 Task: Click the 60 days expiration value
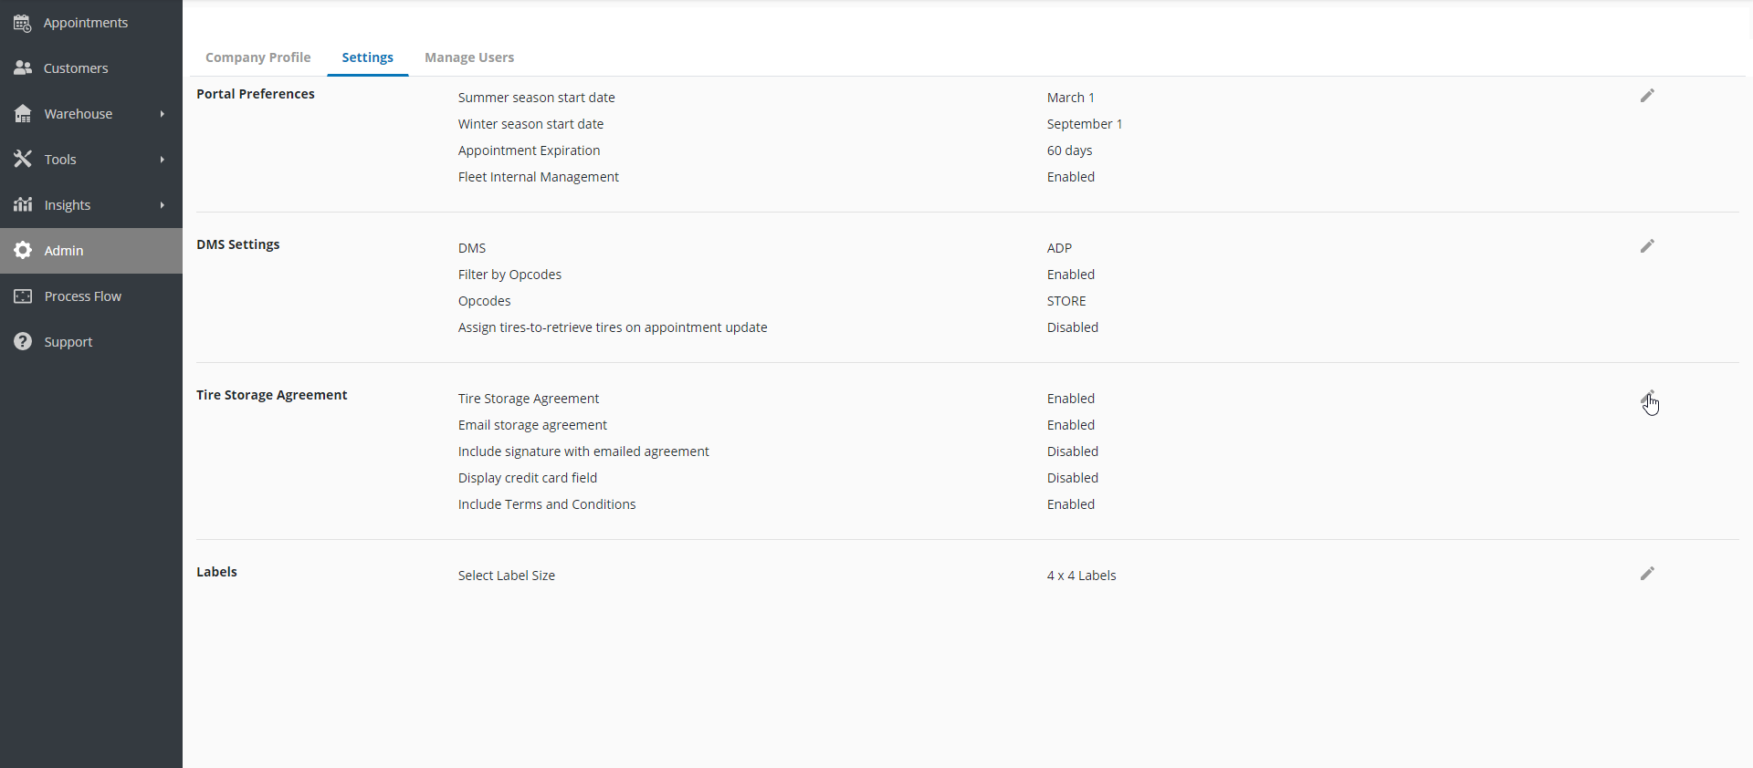point(1070,150)
